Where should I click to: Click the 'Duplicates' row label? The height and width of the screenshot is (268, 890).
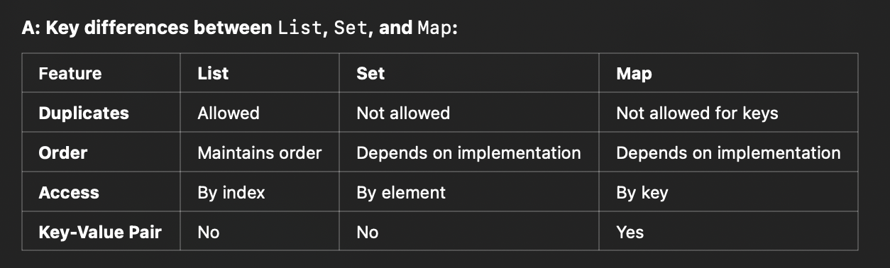84,113
